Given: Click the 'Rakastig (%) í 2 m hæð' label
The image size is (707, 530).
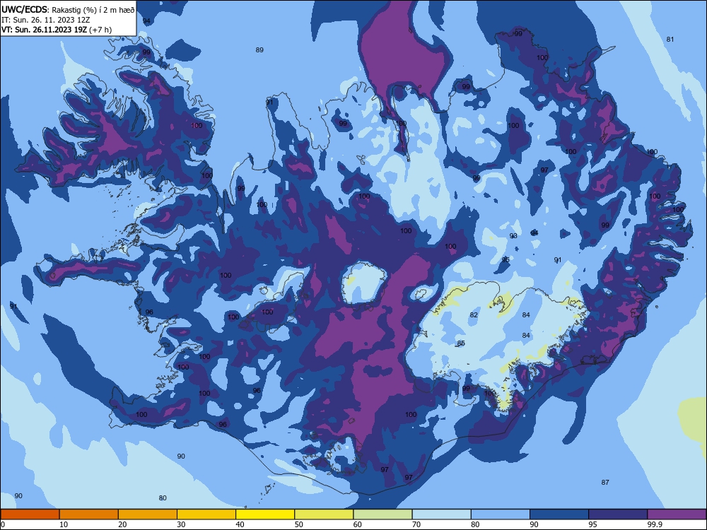Looking at the screenshot, I should (x=93, y=9).
